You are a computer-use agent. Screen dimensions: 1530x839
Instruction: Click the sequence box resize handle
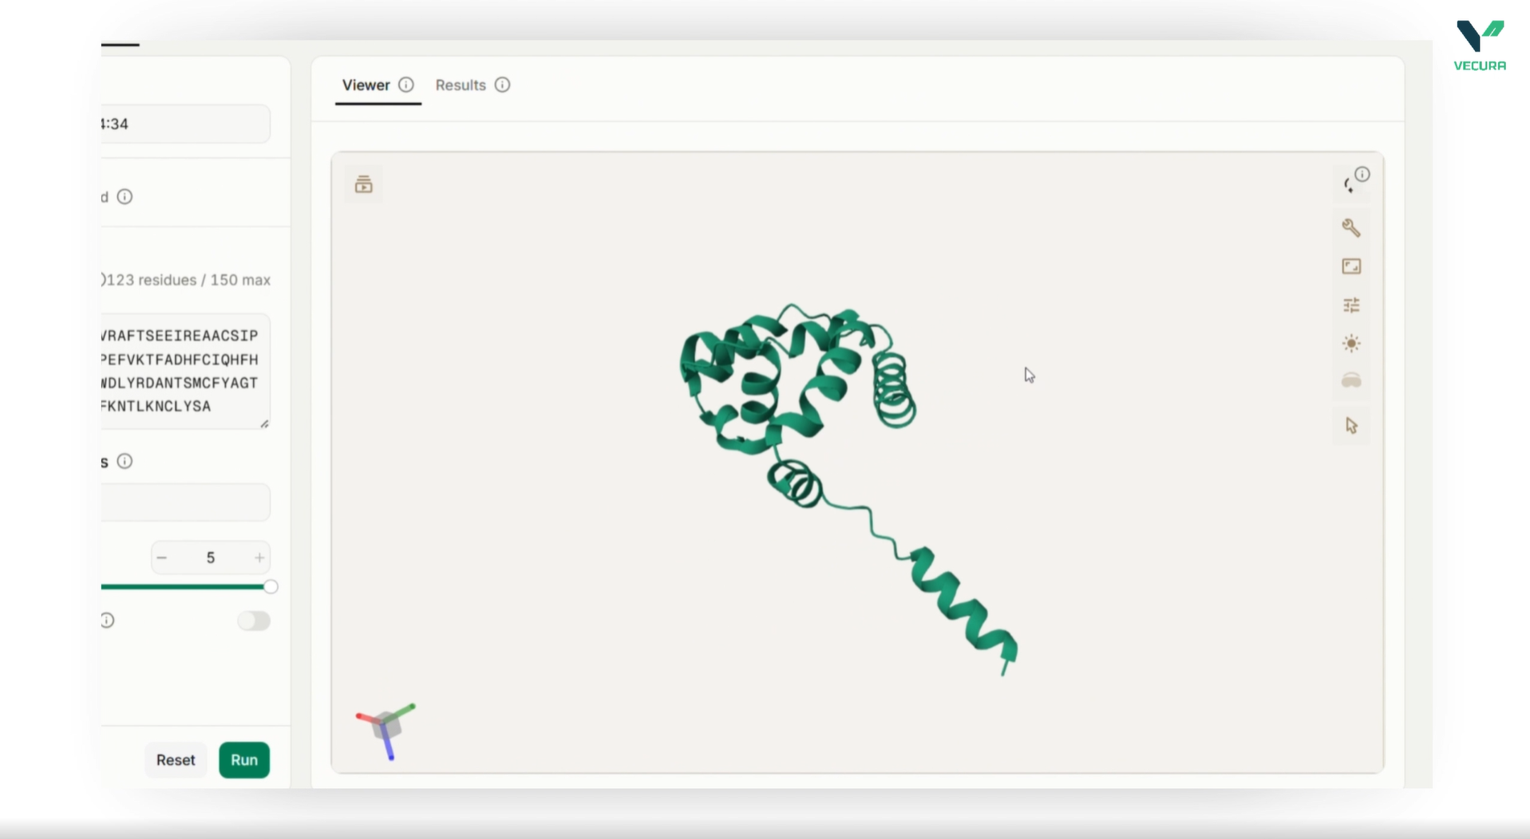point(264,423)
